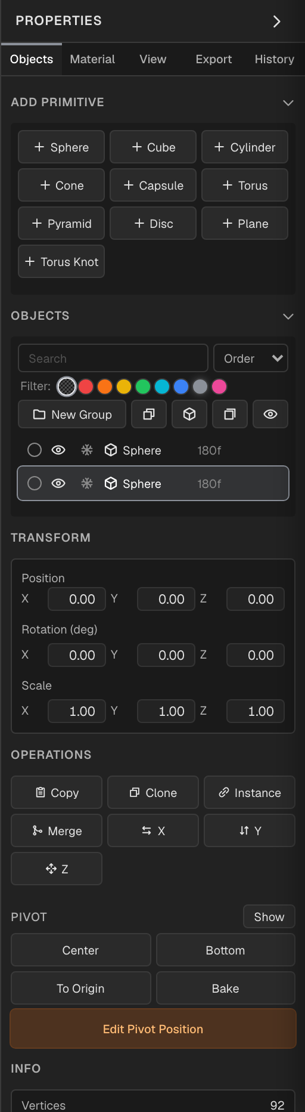The width and height of the screenshot is (305, 1112).
Task: Create an Instance using the link icon button
Action: 250,792
